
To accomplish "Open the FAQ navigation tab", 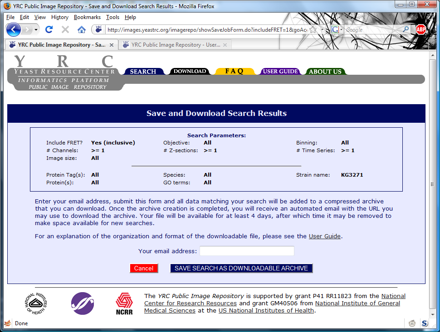I will click(x=235, y=72).
